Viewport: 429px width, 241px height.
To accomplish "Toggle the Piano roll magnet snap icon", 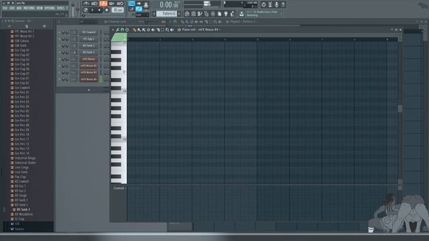I will click(122, 29).
